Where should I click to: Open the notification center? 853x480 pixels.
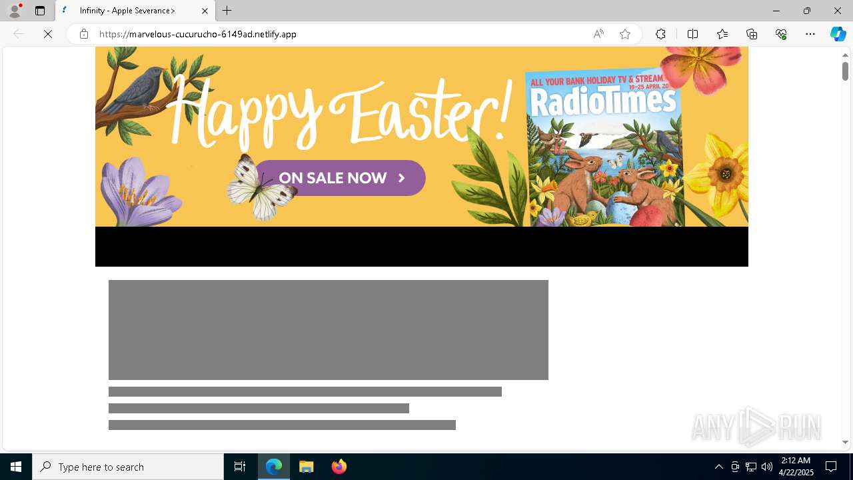coord(831,467)
